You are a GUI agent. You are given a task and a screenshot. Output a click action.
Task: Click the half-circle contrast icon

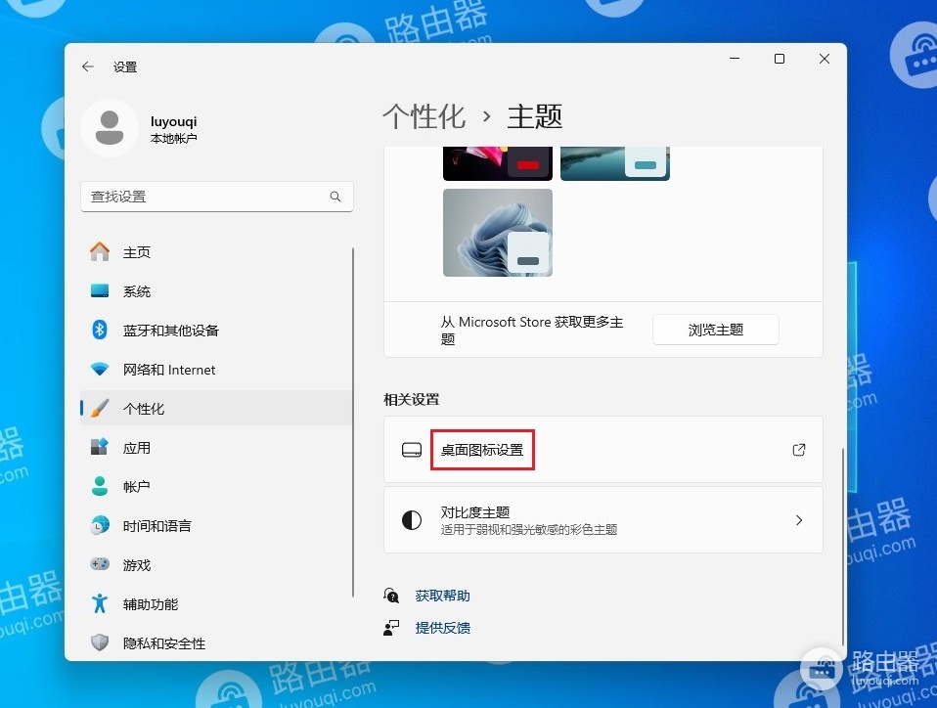click(412, 520)
